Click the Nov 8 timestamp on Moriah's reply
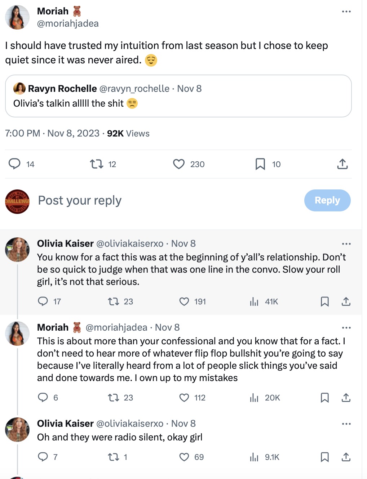Viewport: 367px width, 479px height. 167,327
